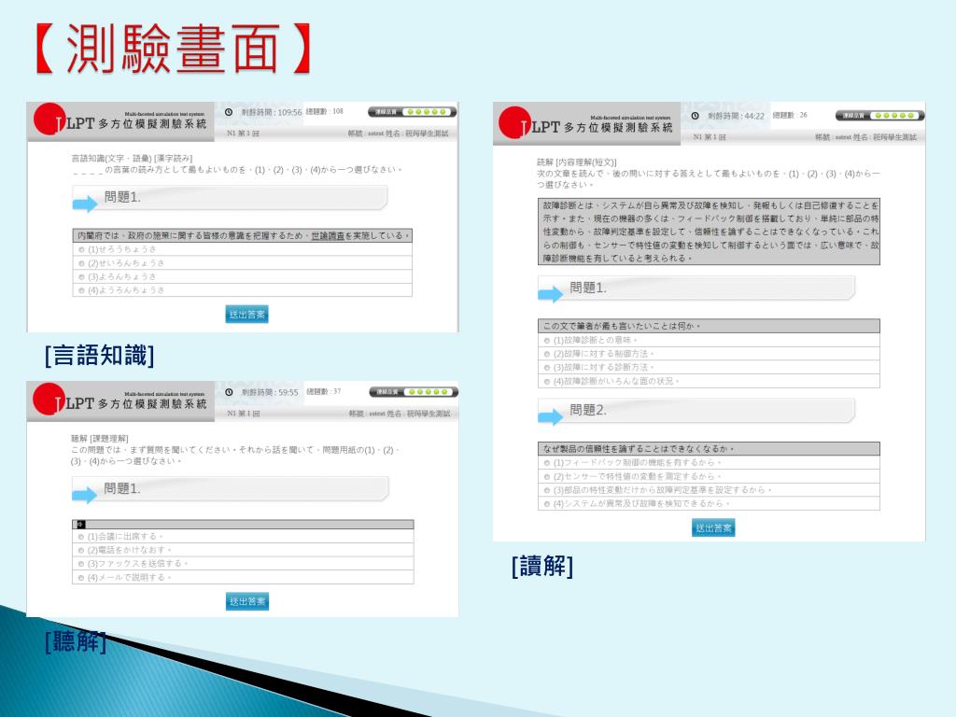This screenshot has height=717, width=956.
Task: Click the clock icon beside remaining time 109:56
Action: point(229,112)
